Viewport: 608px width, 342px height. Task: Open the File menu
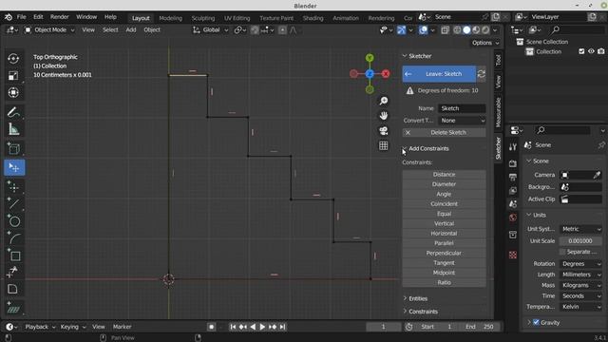(21, 17)
